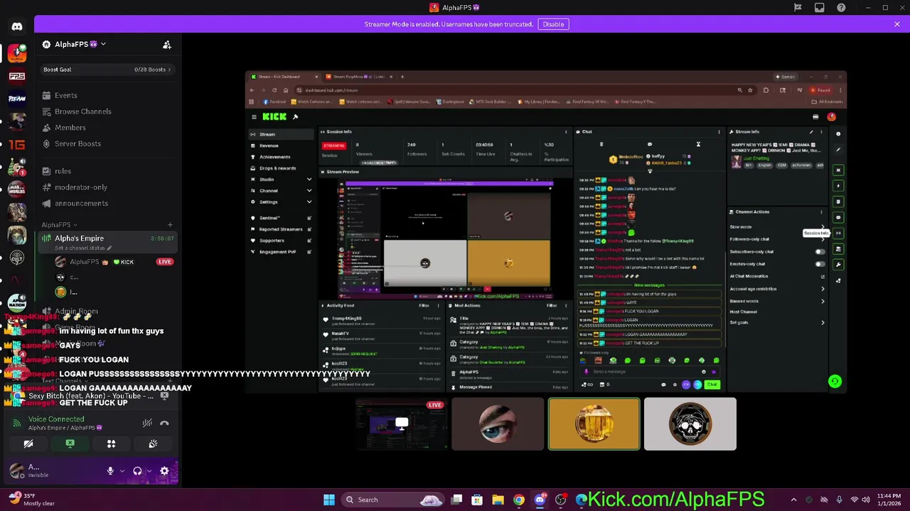
Task: Open Discord user settings gear
Action: [164, 471]
